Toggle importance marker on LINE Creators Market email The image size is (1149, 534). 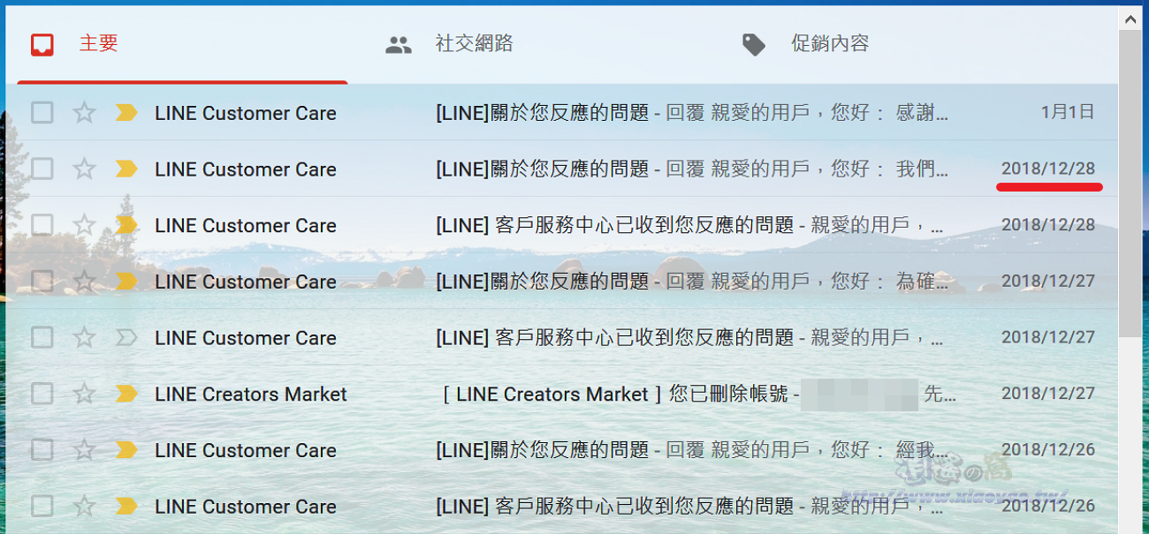(x=126, y=394)
